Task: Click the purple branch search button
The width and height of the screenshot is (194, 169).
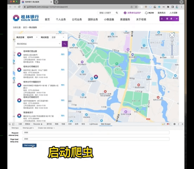Action: [65, 44]
